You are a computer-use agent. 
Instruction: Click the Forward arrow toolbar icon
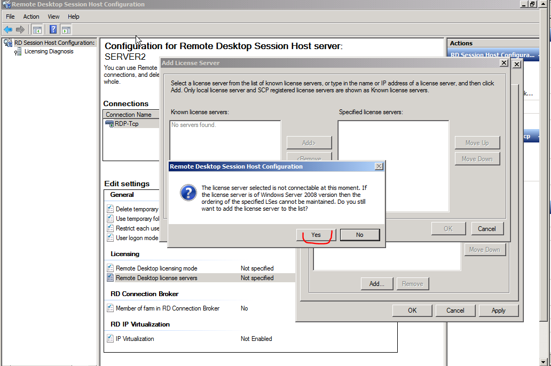(20, 29)
